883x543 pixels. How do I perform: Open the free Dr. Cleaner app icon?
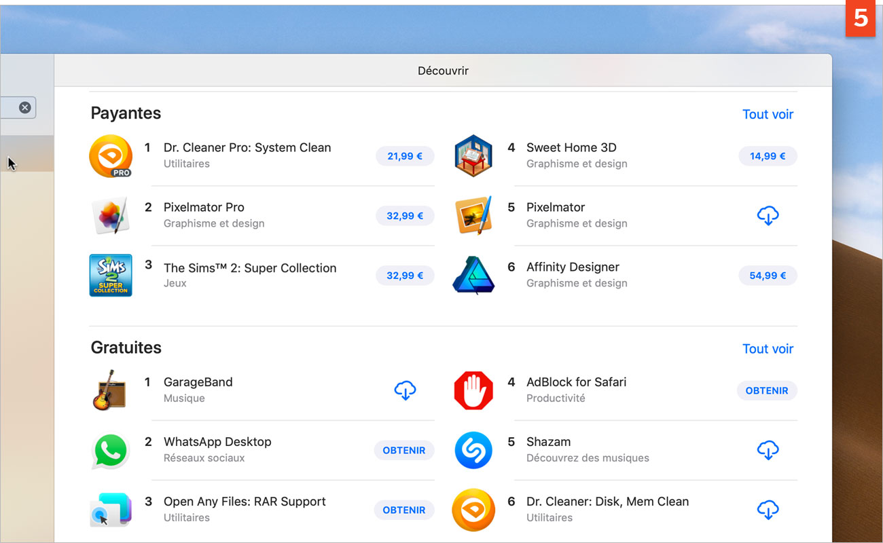coord(473,510)
